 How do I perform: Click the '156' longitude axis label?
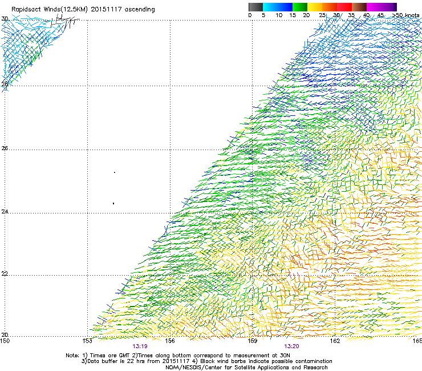(x=170, y=341)
